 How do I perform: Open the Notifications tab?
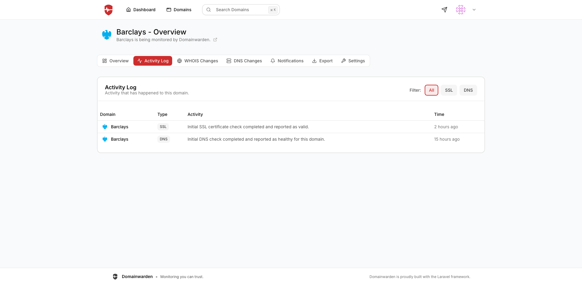click(x=287, y=61)
